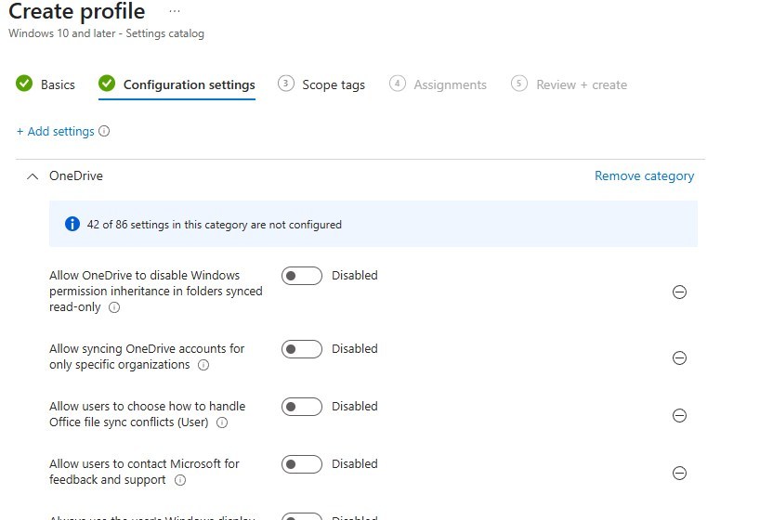The height and width of the screenshot is (520, 760).
Task: Click Remove category for OneDrive
Action: [644, 175]
